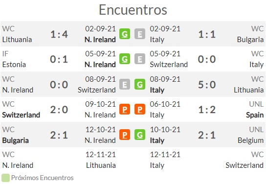The width and height of the screenshot is (266, 184).
Task: Open the 1:4 Lithuania match score
Action: pyautogui.click(x=59, y=34)
